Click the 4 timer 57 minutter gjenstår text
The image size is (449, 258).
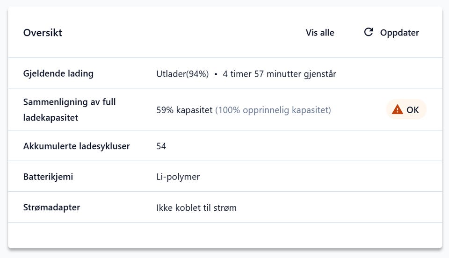pos(279,74)
